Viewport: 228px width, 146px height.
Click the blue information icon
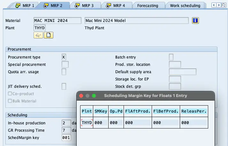(x=195, y=20)
